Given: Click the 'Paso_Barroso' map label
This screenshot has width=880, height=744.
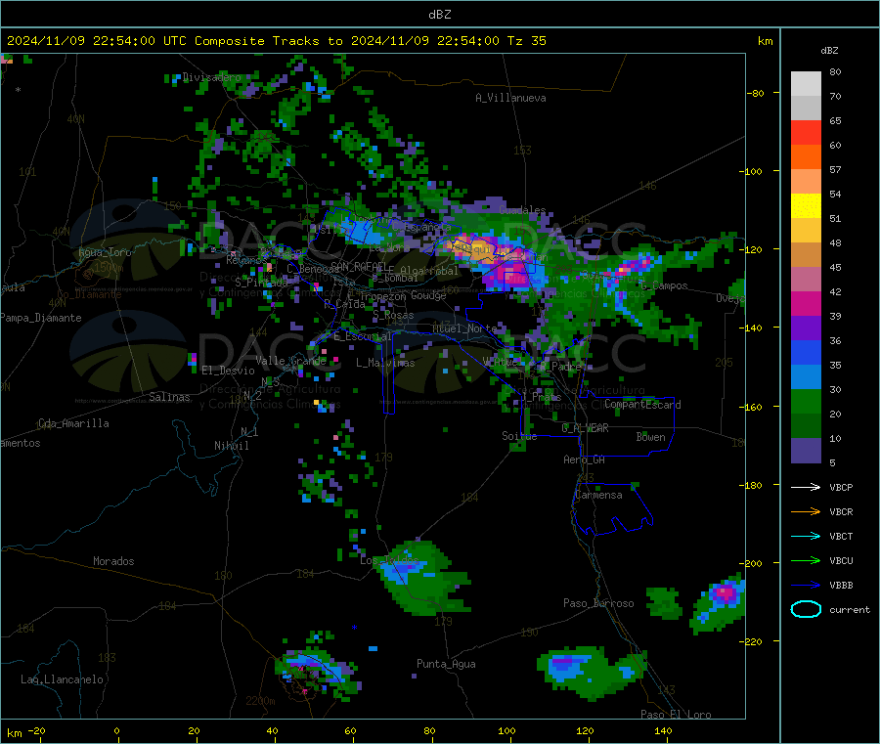Looking at the screenshot, I should click(x=598, y=603).
